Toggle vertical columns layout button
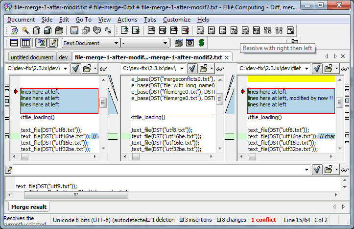 point(26,43)
